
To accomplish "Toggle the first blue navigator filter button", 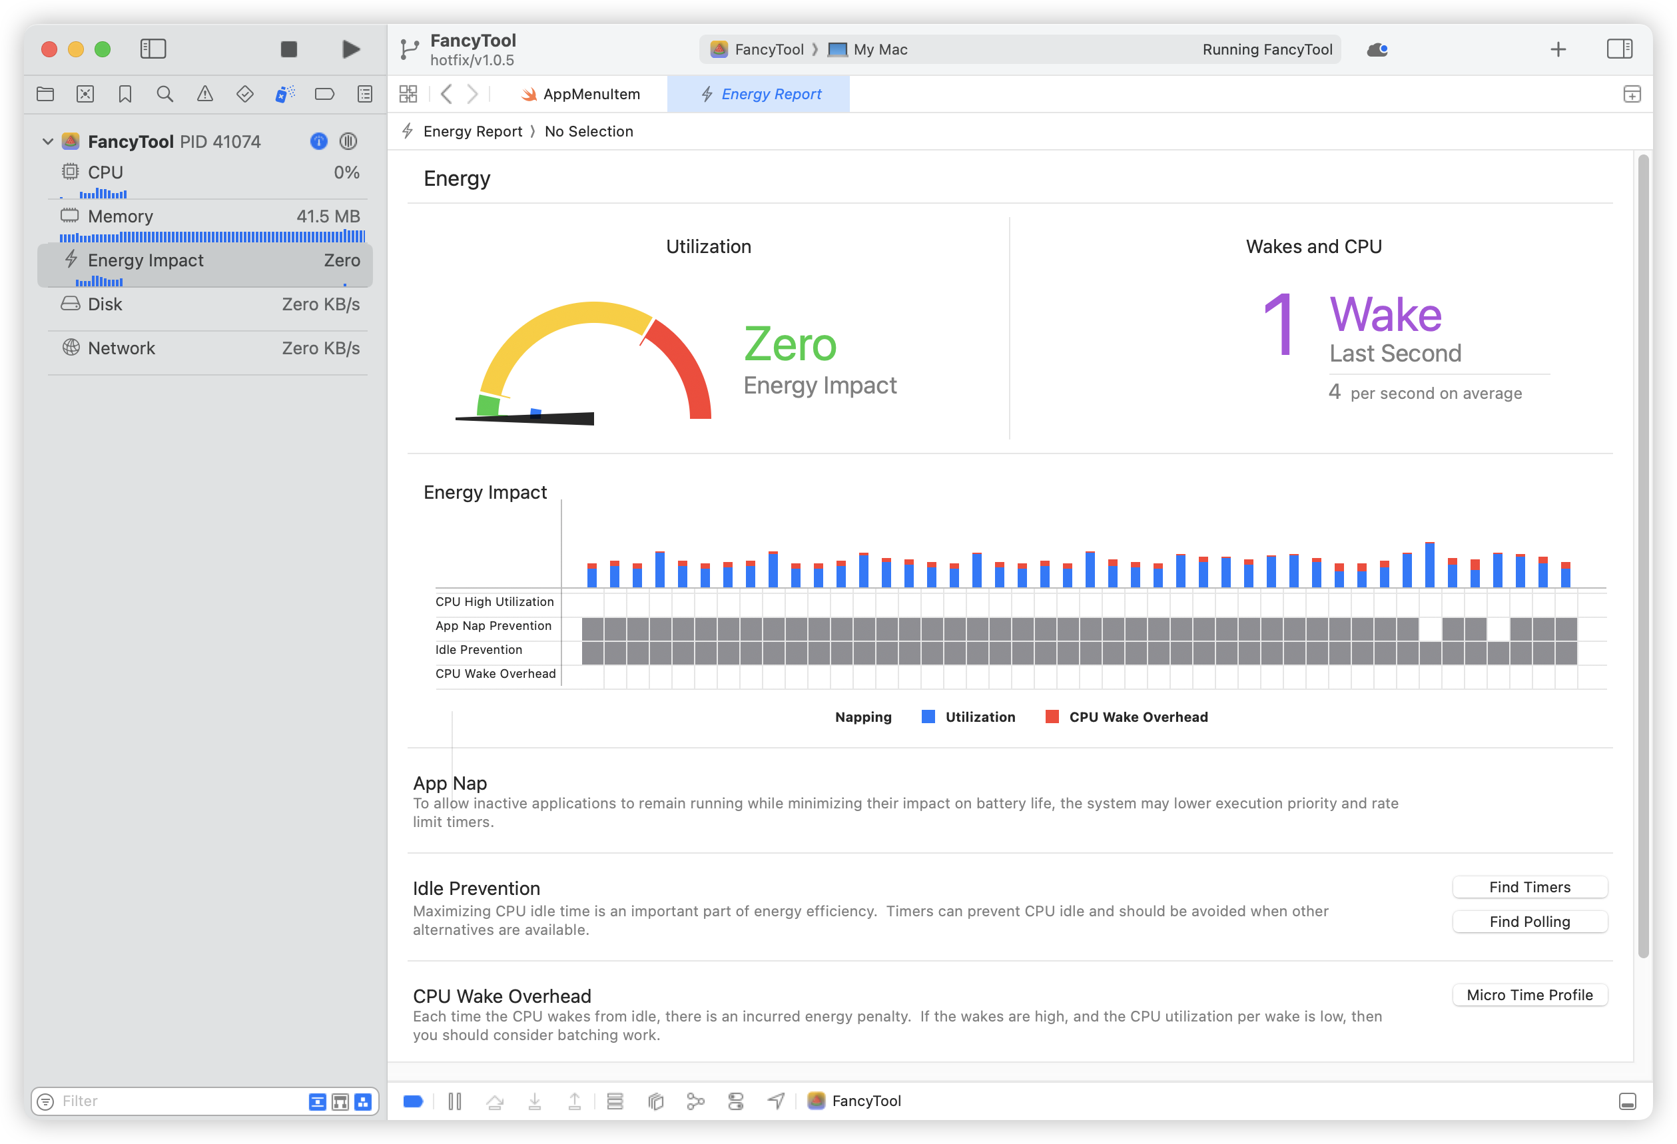I will point(317,1101).
